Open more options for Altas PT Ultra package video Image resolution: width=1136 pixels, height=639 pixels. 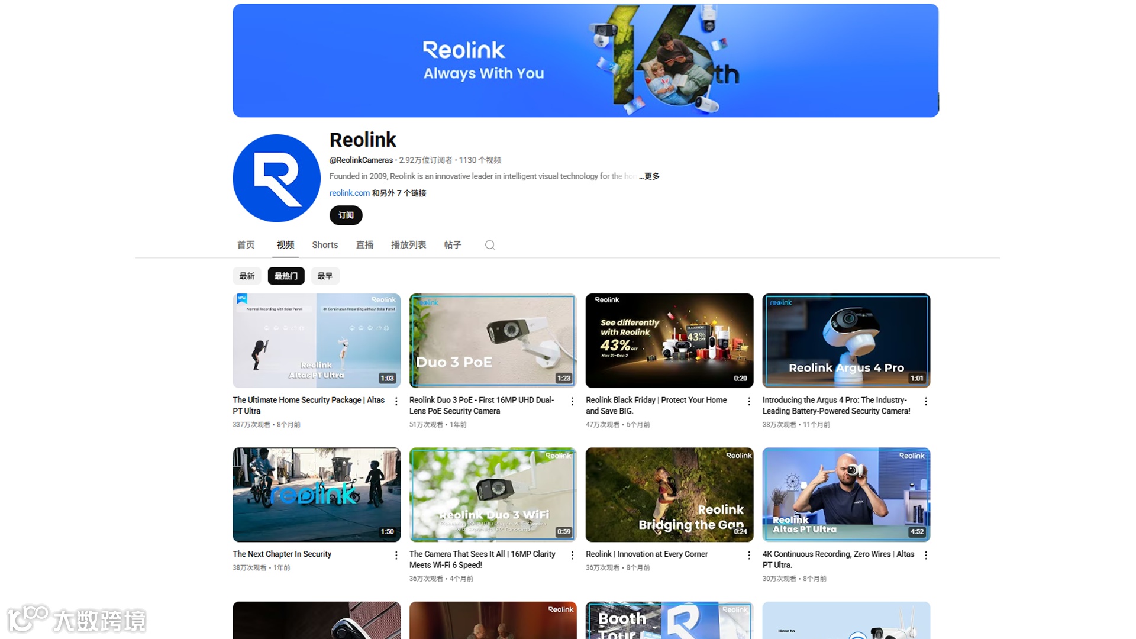point(396,401)
